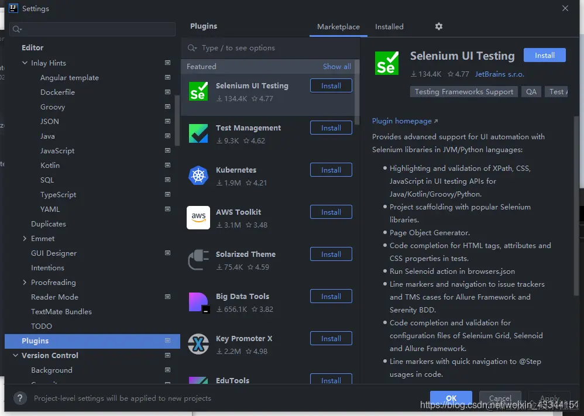Click the QA tag
Viewport: 584px width, 416px height.
click(x=531, y=92)
